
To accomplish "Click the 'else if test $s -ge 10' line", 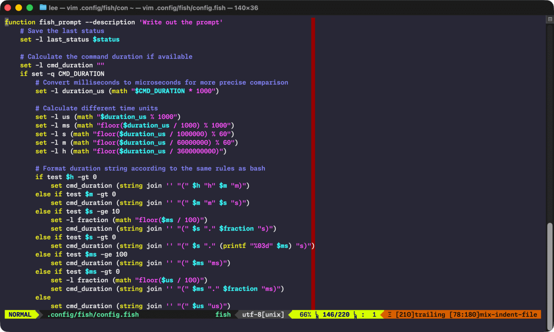I will [77, 211].
